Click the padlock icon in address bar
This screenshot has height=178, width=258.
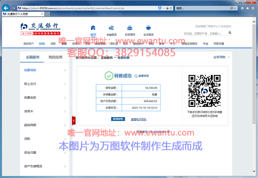pos(167,8)
